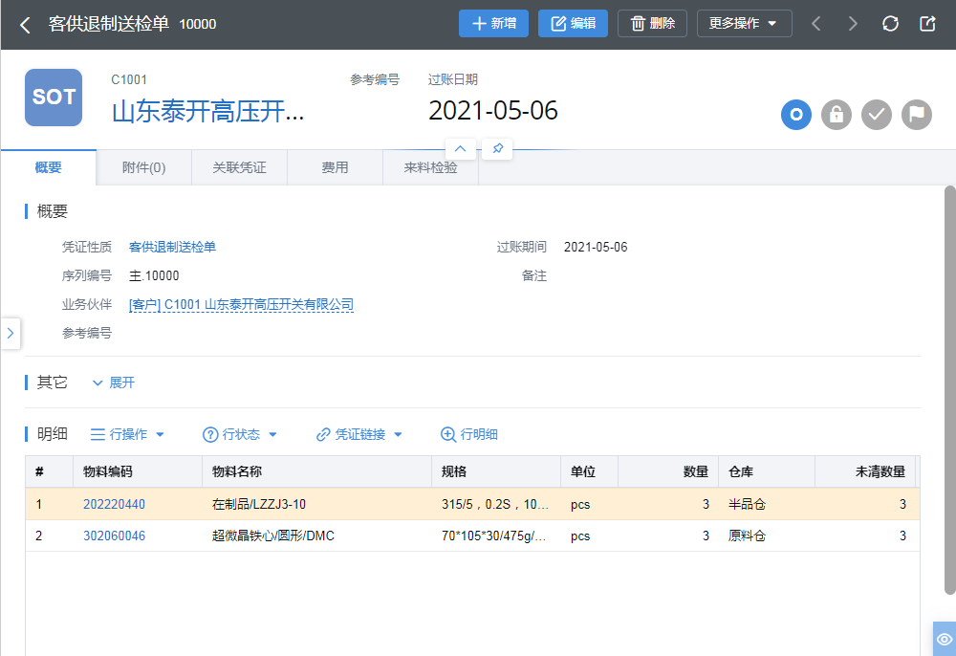
Task: Click the 数量 column header
Action: pyautogui.click(x=668, y=471)
